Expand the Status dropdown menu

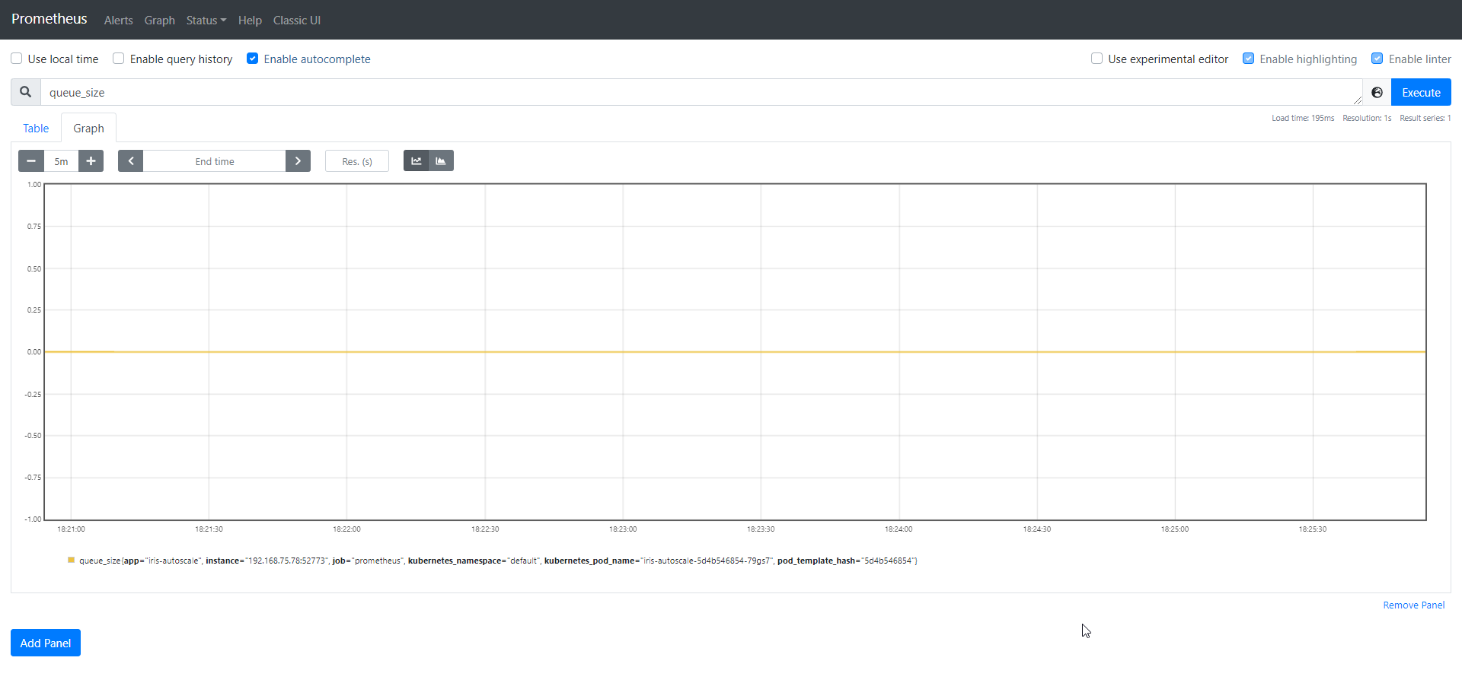click(206, 21)
